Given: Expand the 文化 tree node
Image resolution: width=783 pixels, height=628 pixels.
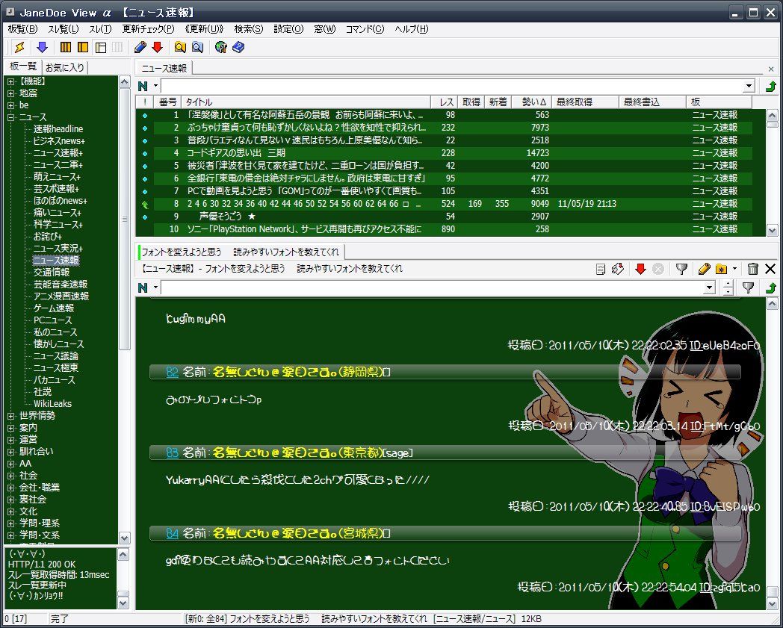Looking at the screenshot, I should [11, 512].
